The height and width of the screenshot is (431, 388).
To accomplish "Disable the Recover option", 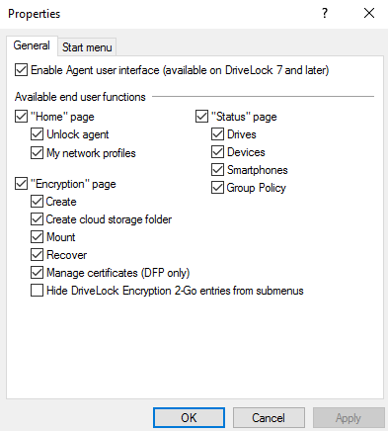I will point(37,255).
